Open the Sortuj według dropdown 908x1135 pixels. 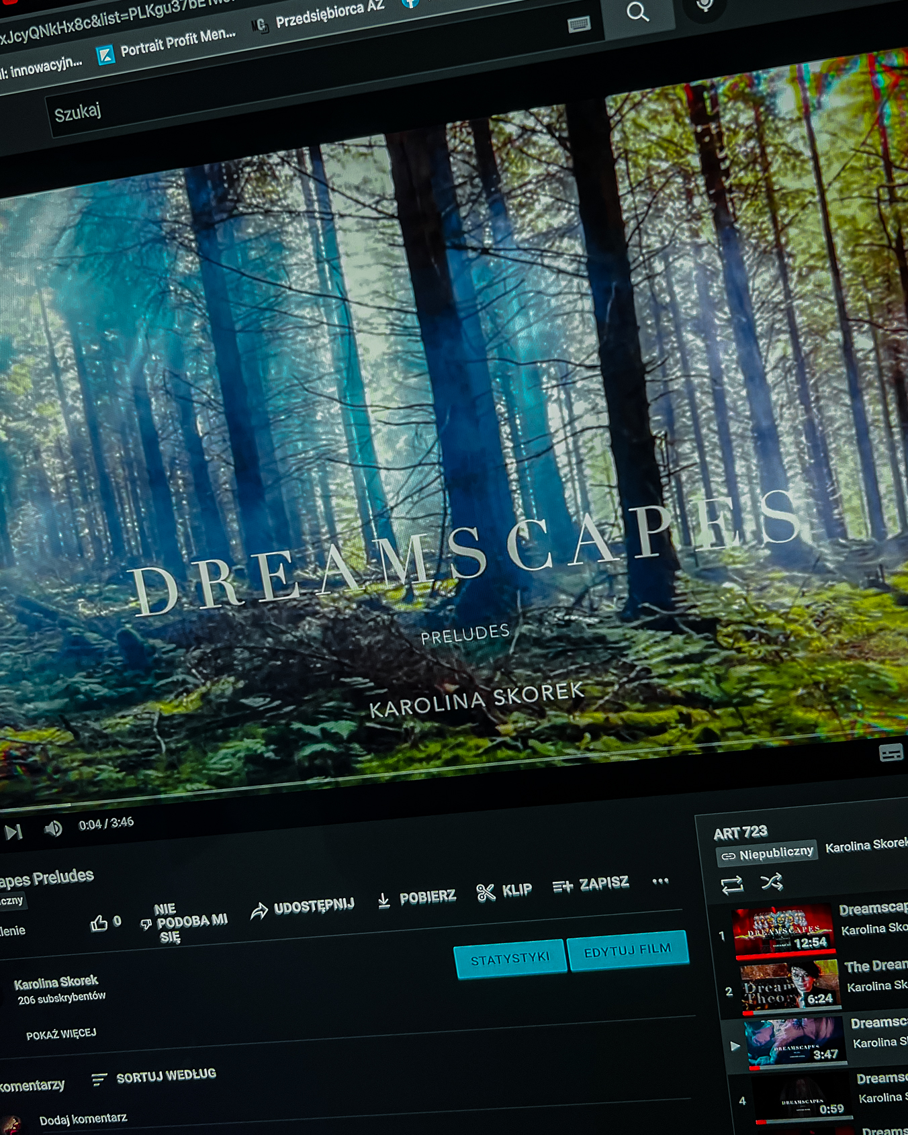pyautogui.click(x=154, y=1077)
